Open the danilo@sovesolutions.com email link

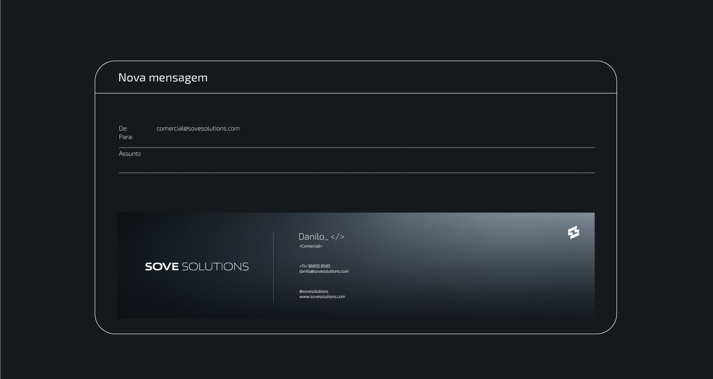324,272
